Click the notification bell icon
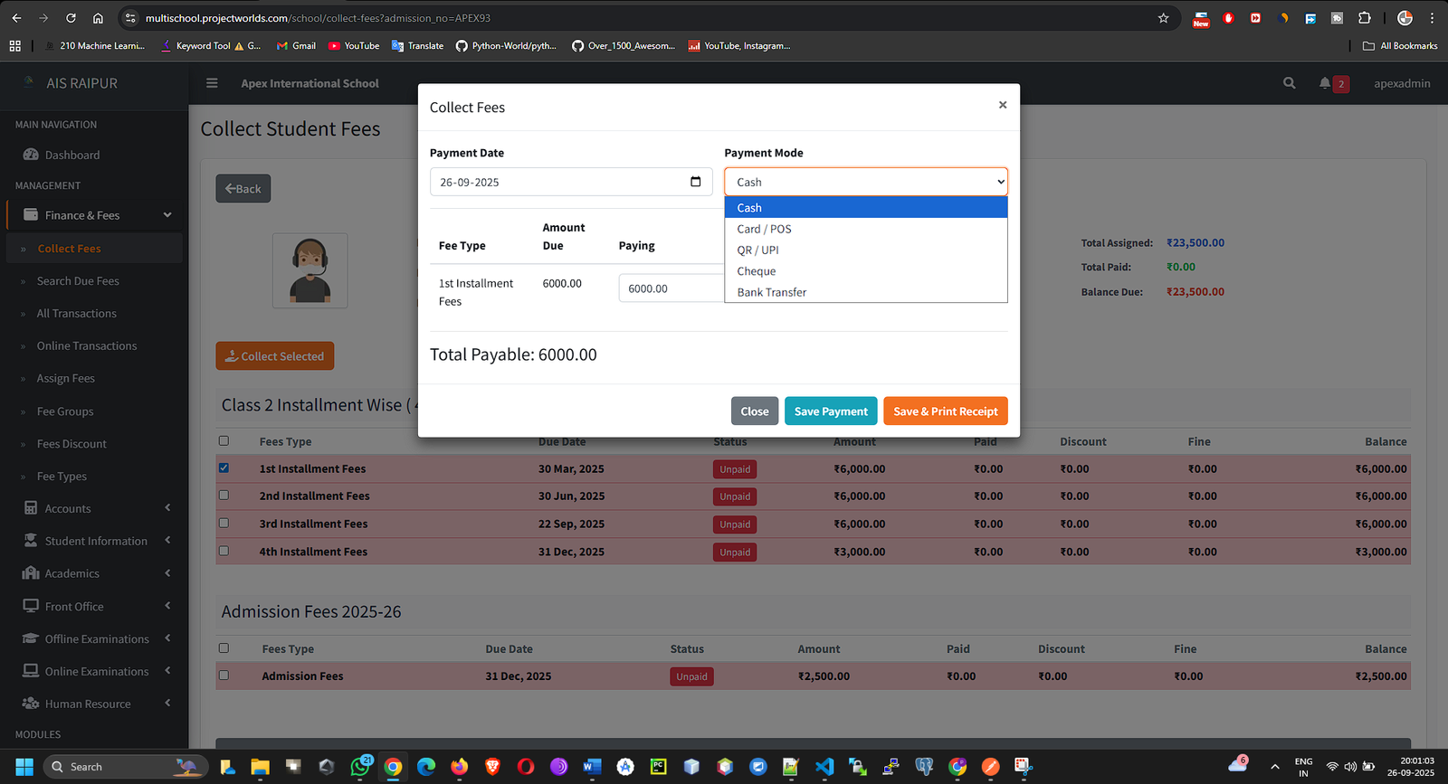Screen dimensions: 1448x784 1325,83
